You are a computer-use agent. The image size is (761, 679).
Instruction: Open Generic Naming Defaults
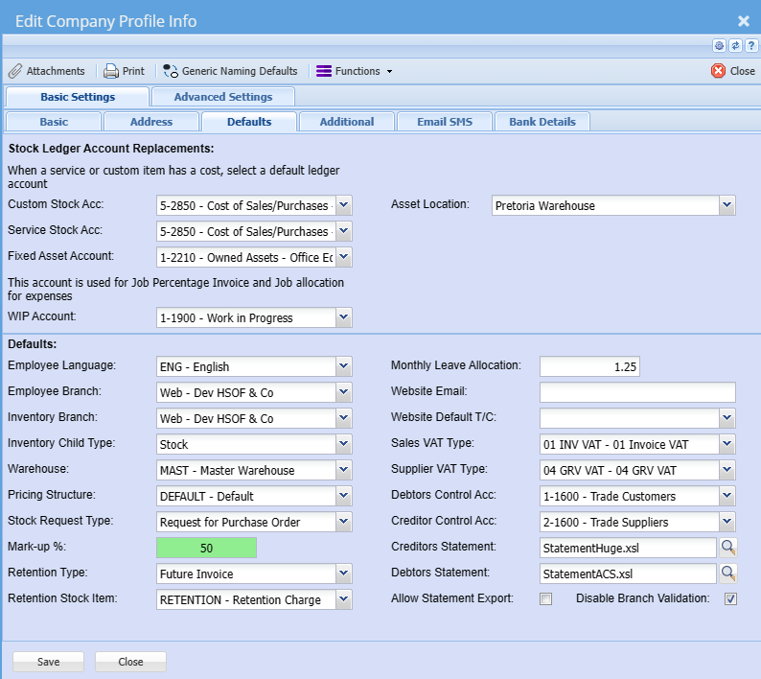click(x=230, y=71)
